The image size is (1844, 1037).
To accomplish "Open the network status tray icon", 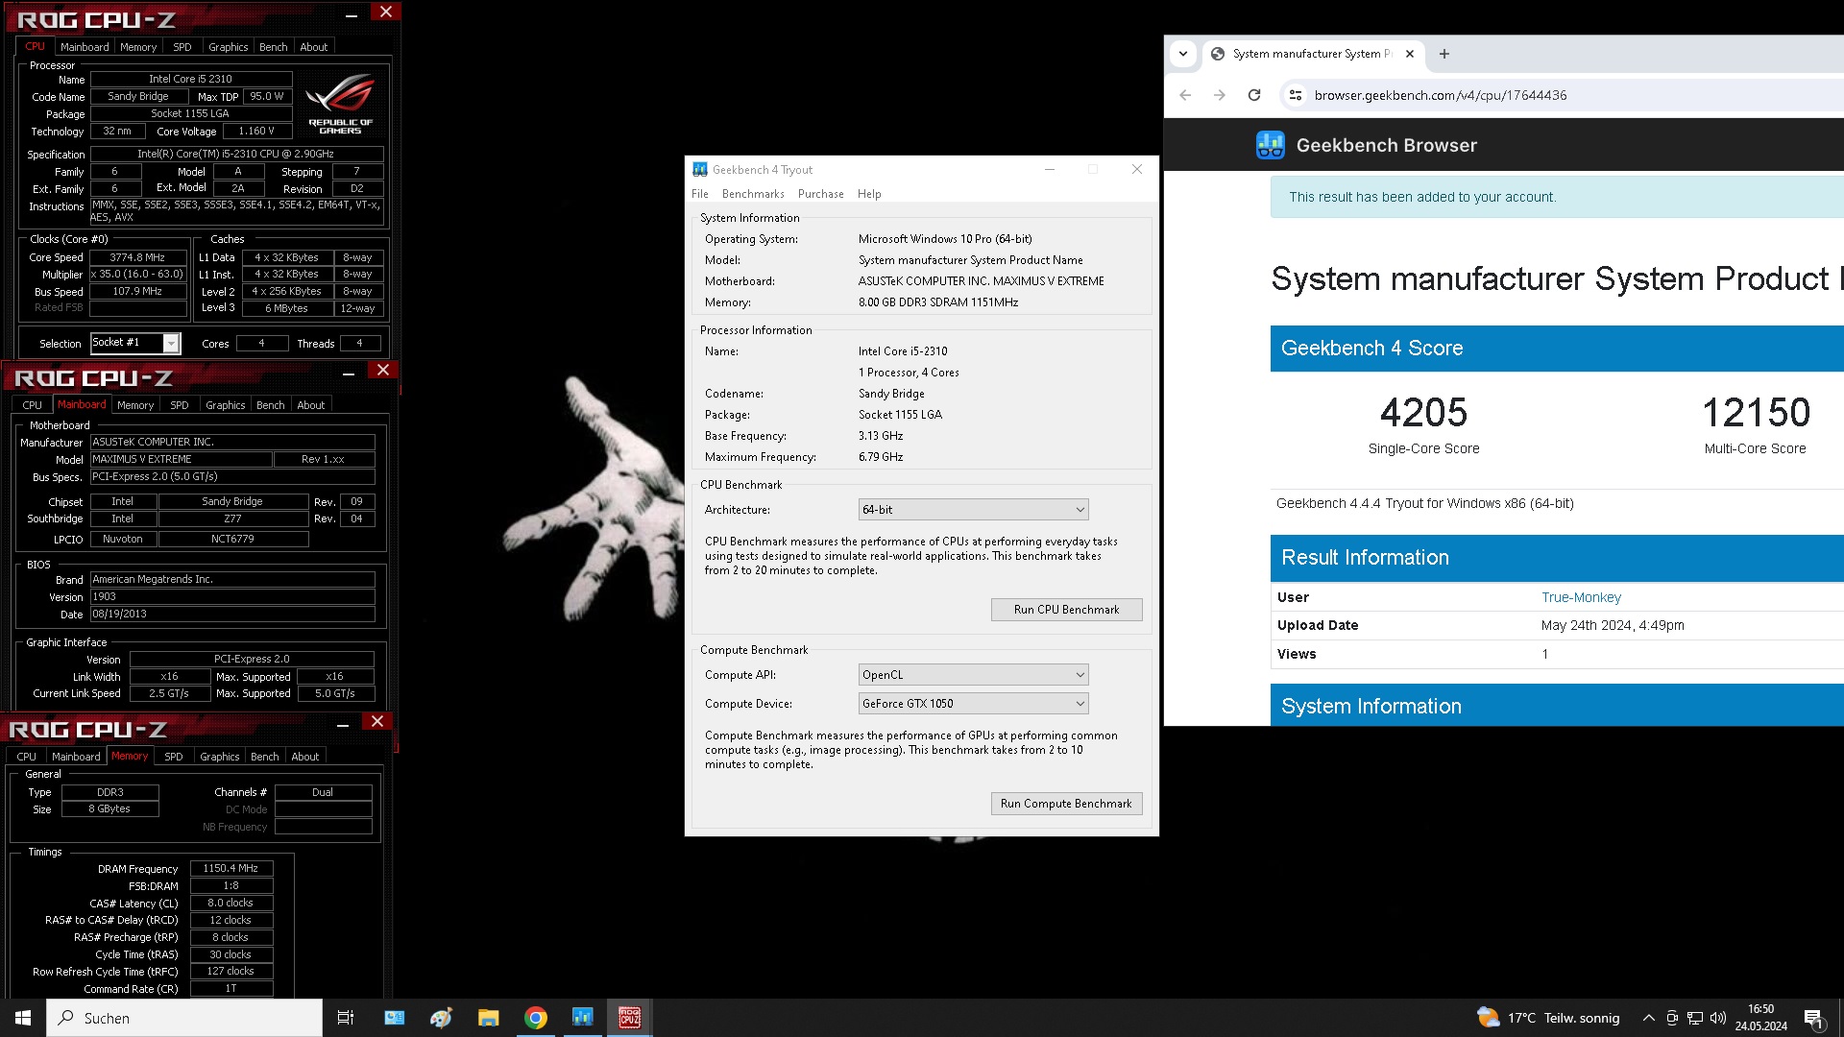I will [1695, 1018].
